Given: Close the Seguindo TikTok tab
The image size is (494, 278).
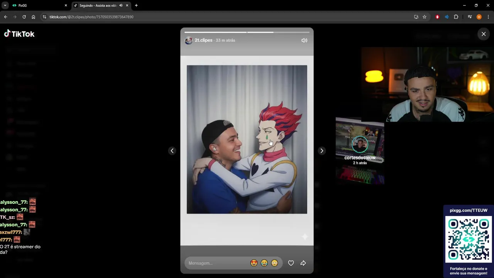Looking at the screenshot, I should 127,5.
